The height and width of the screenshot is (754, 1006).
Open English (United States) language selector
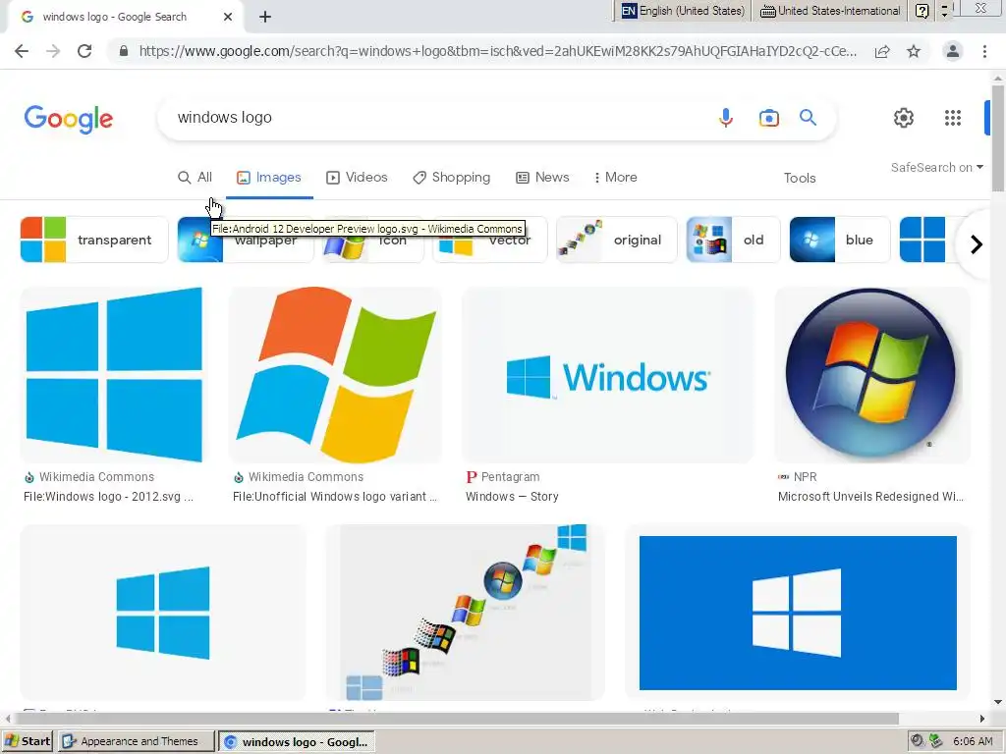click(x=684, y=11)
